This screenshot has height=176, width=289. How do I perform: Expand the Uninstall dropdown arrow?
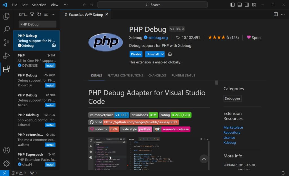pos(162,54)
